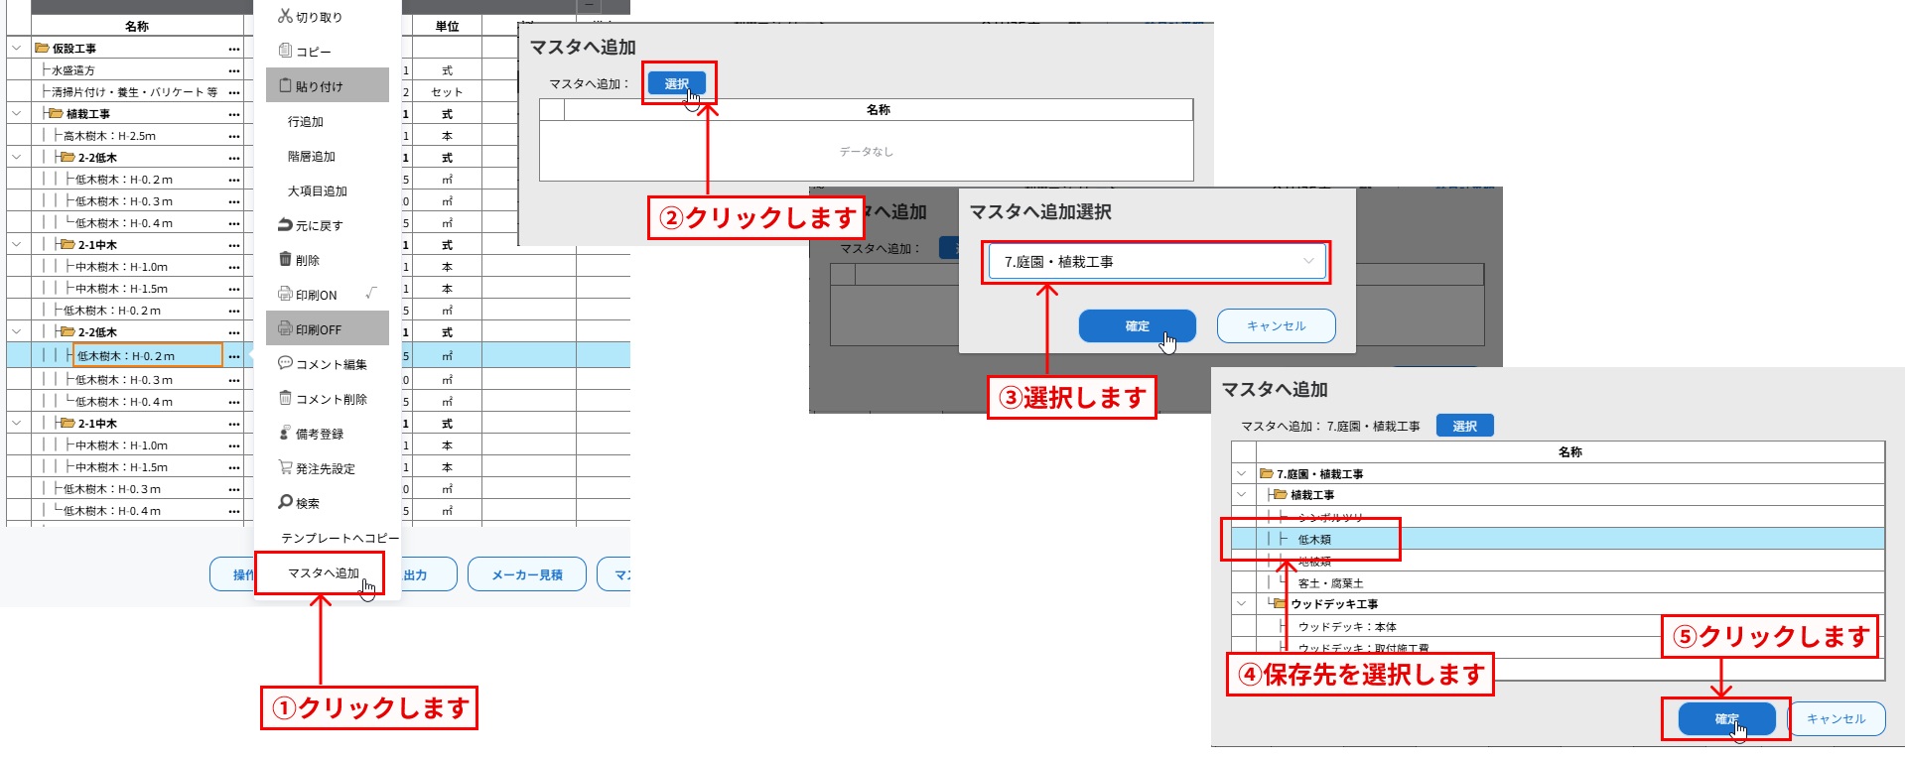Click the コメント削除 trash icon
The width and height of the screenshot is (1905, 760).
coord(286,398)
